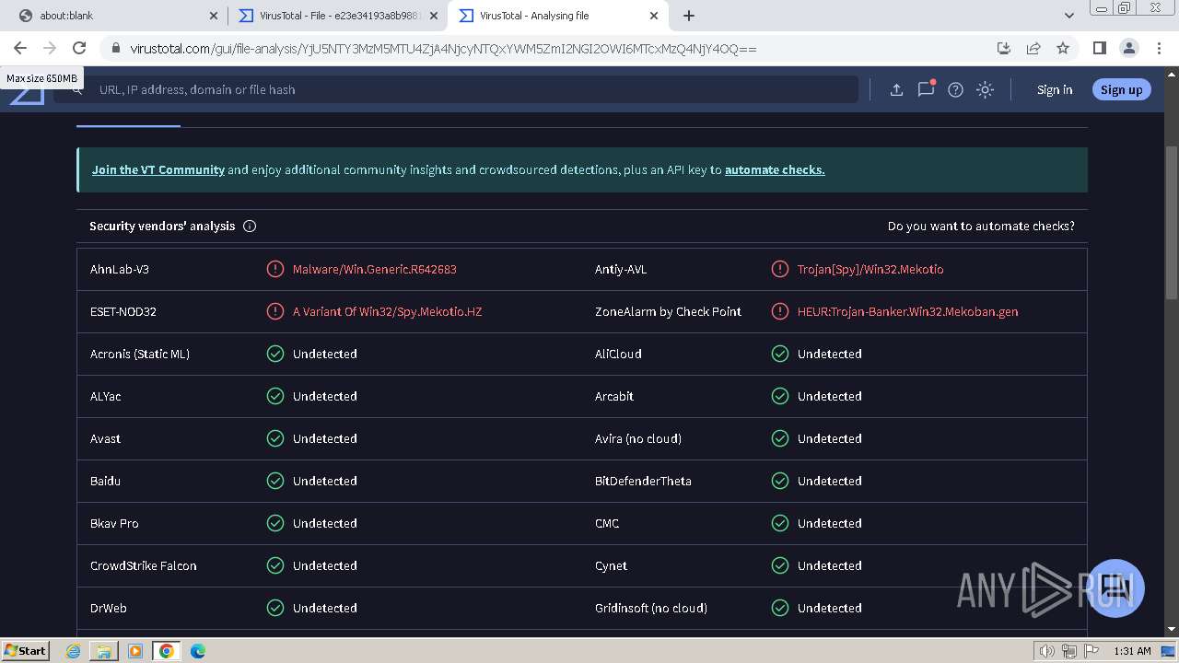1179x663 pixels.
Task: Select the BitDefenderTheta vendor name
Action: coord(643,481)
